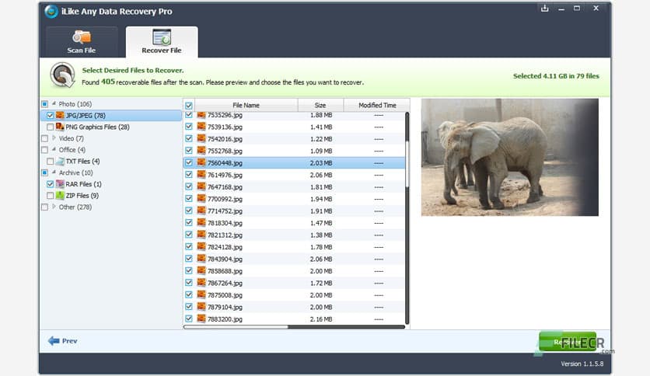Screen dimensions: 650x376
Task: Sort by the Size column header
Action: pyautogui.click(x=320, y=105)
